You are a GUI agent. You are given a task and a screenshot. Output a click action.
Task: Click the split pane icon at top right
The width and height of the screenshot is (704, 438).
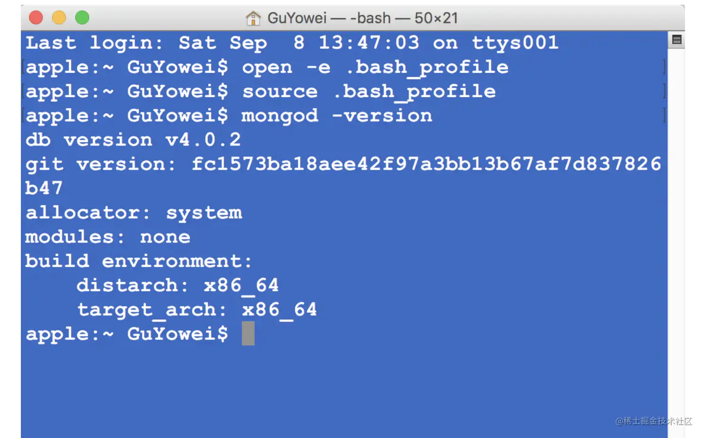click(x=677, y=40)
